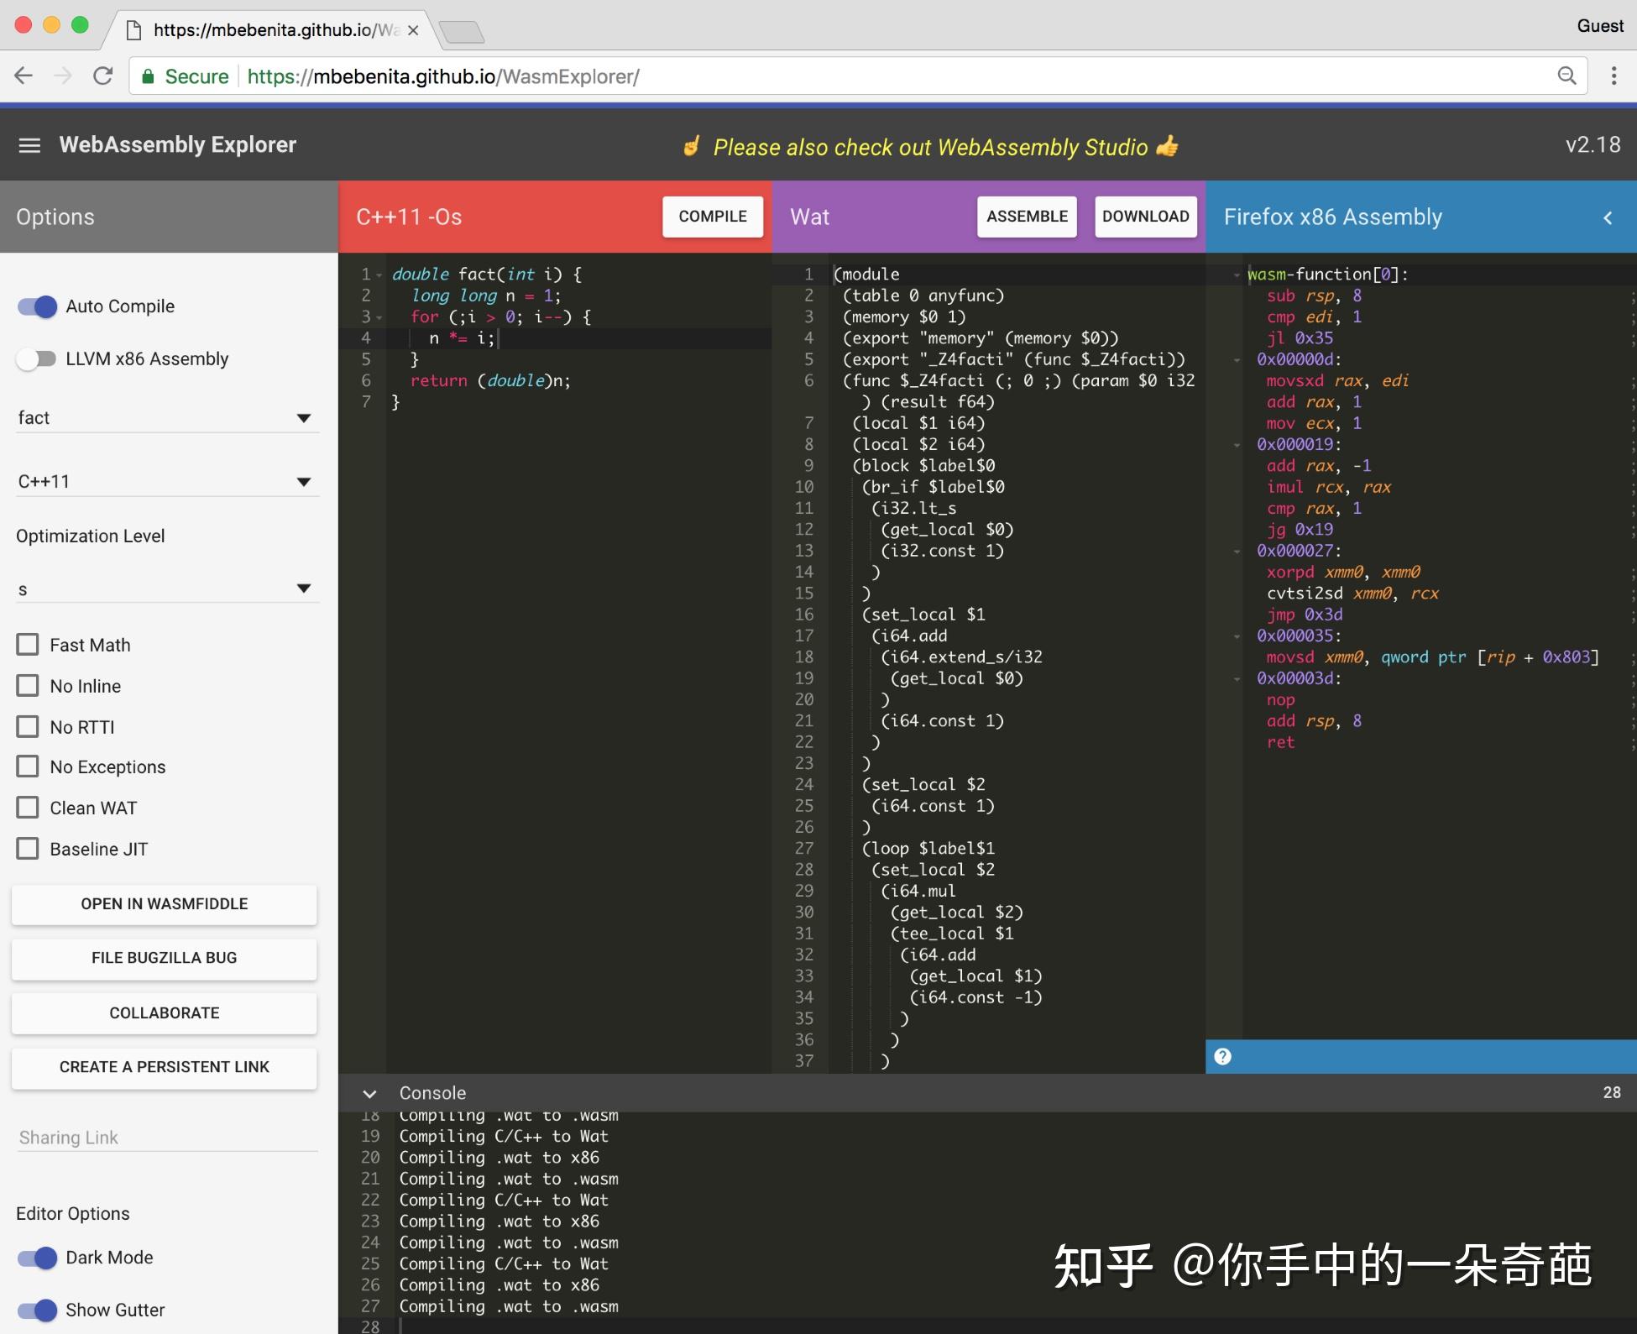Collapse the Firefox x86 Assembly panel
The width and height of the screenshot is (1637, 1334).
[1609, 217]
